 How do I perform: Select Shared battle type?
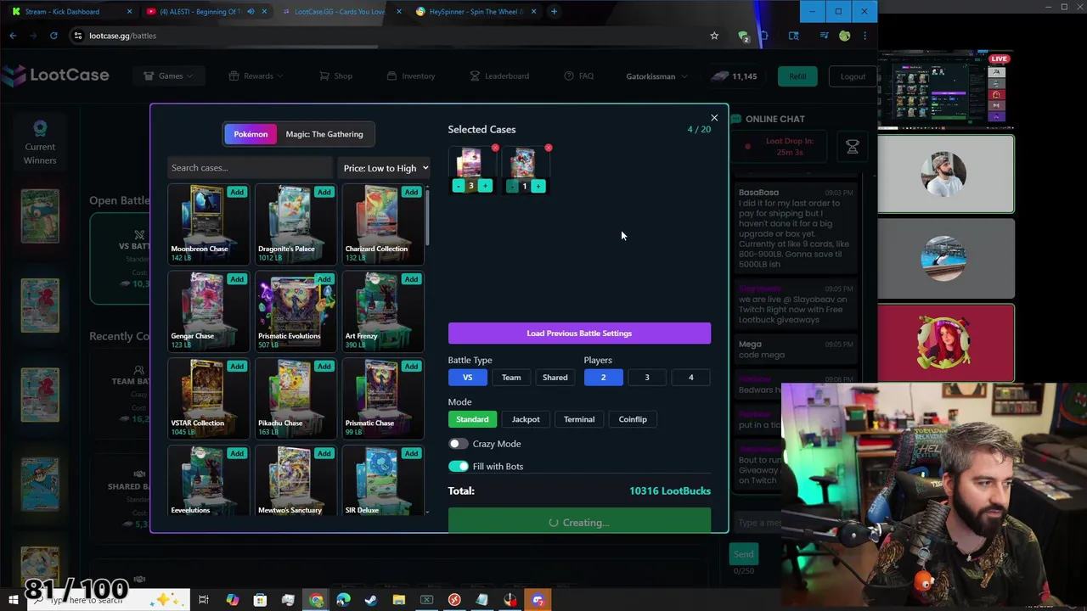[555, 378]
